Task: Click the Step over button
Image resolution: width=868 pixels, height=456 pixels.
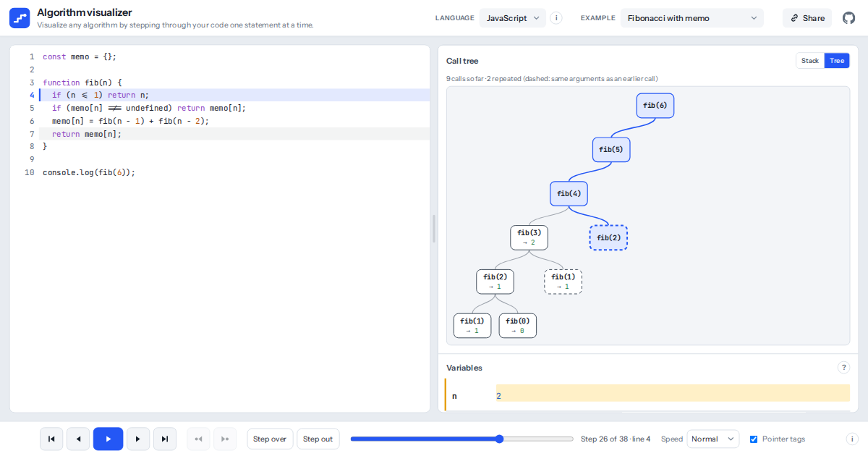Action: 271,439
